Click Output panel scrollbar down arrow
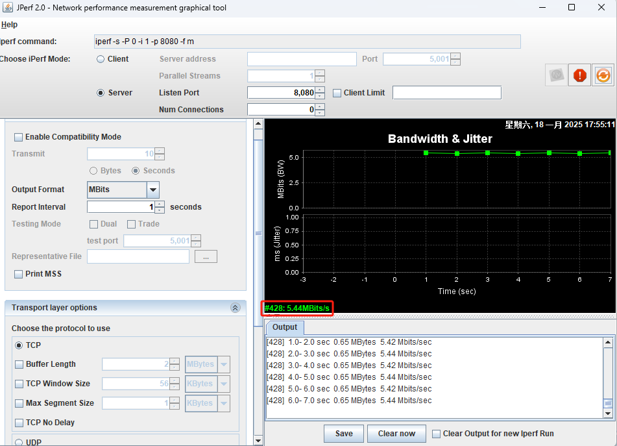 tap(608, 413)
